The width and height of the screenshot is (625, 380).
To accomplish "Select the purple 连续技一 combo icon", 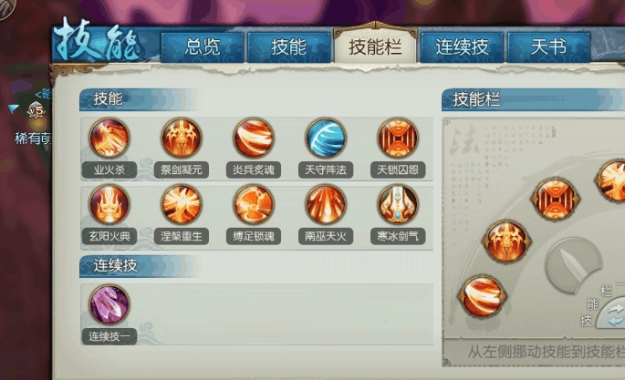I will 109,304.
